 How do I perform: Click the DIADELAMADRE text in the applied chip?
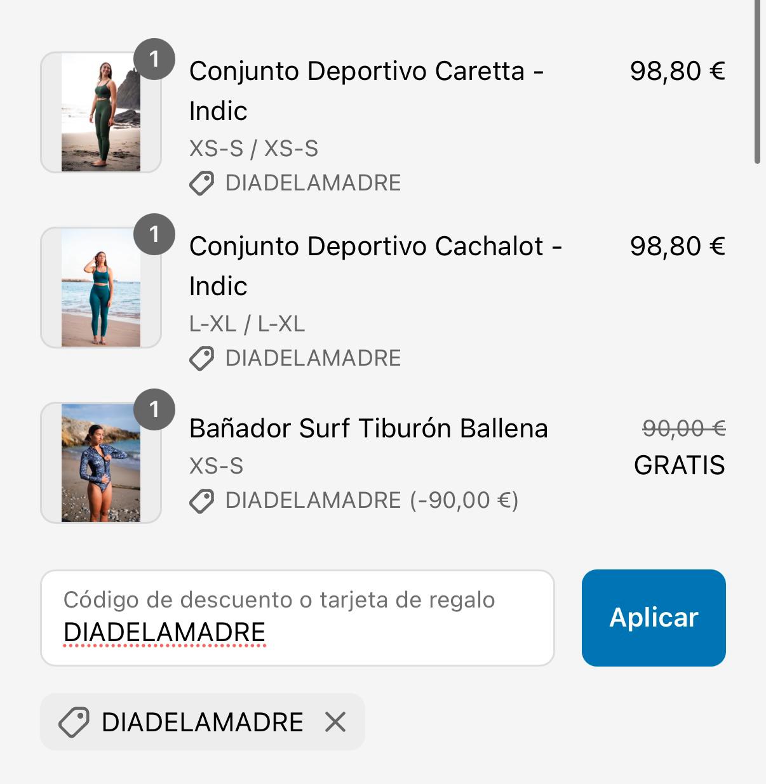tap(202, 722)
